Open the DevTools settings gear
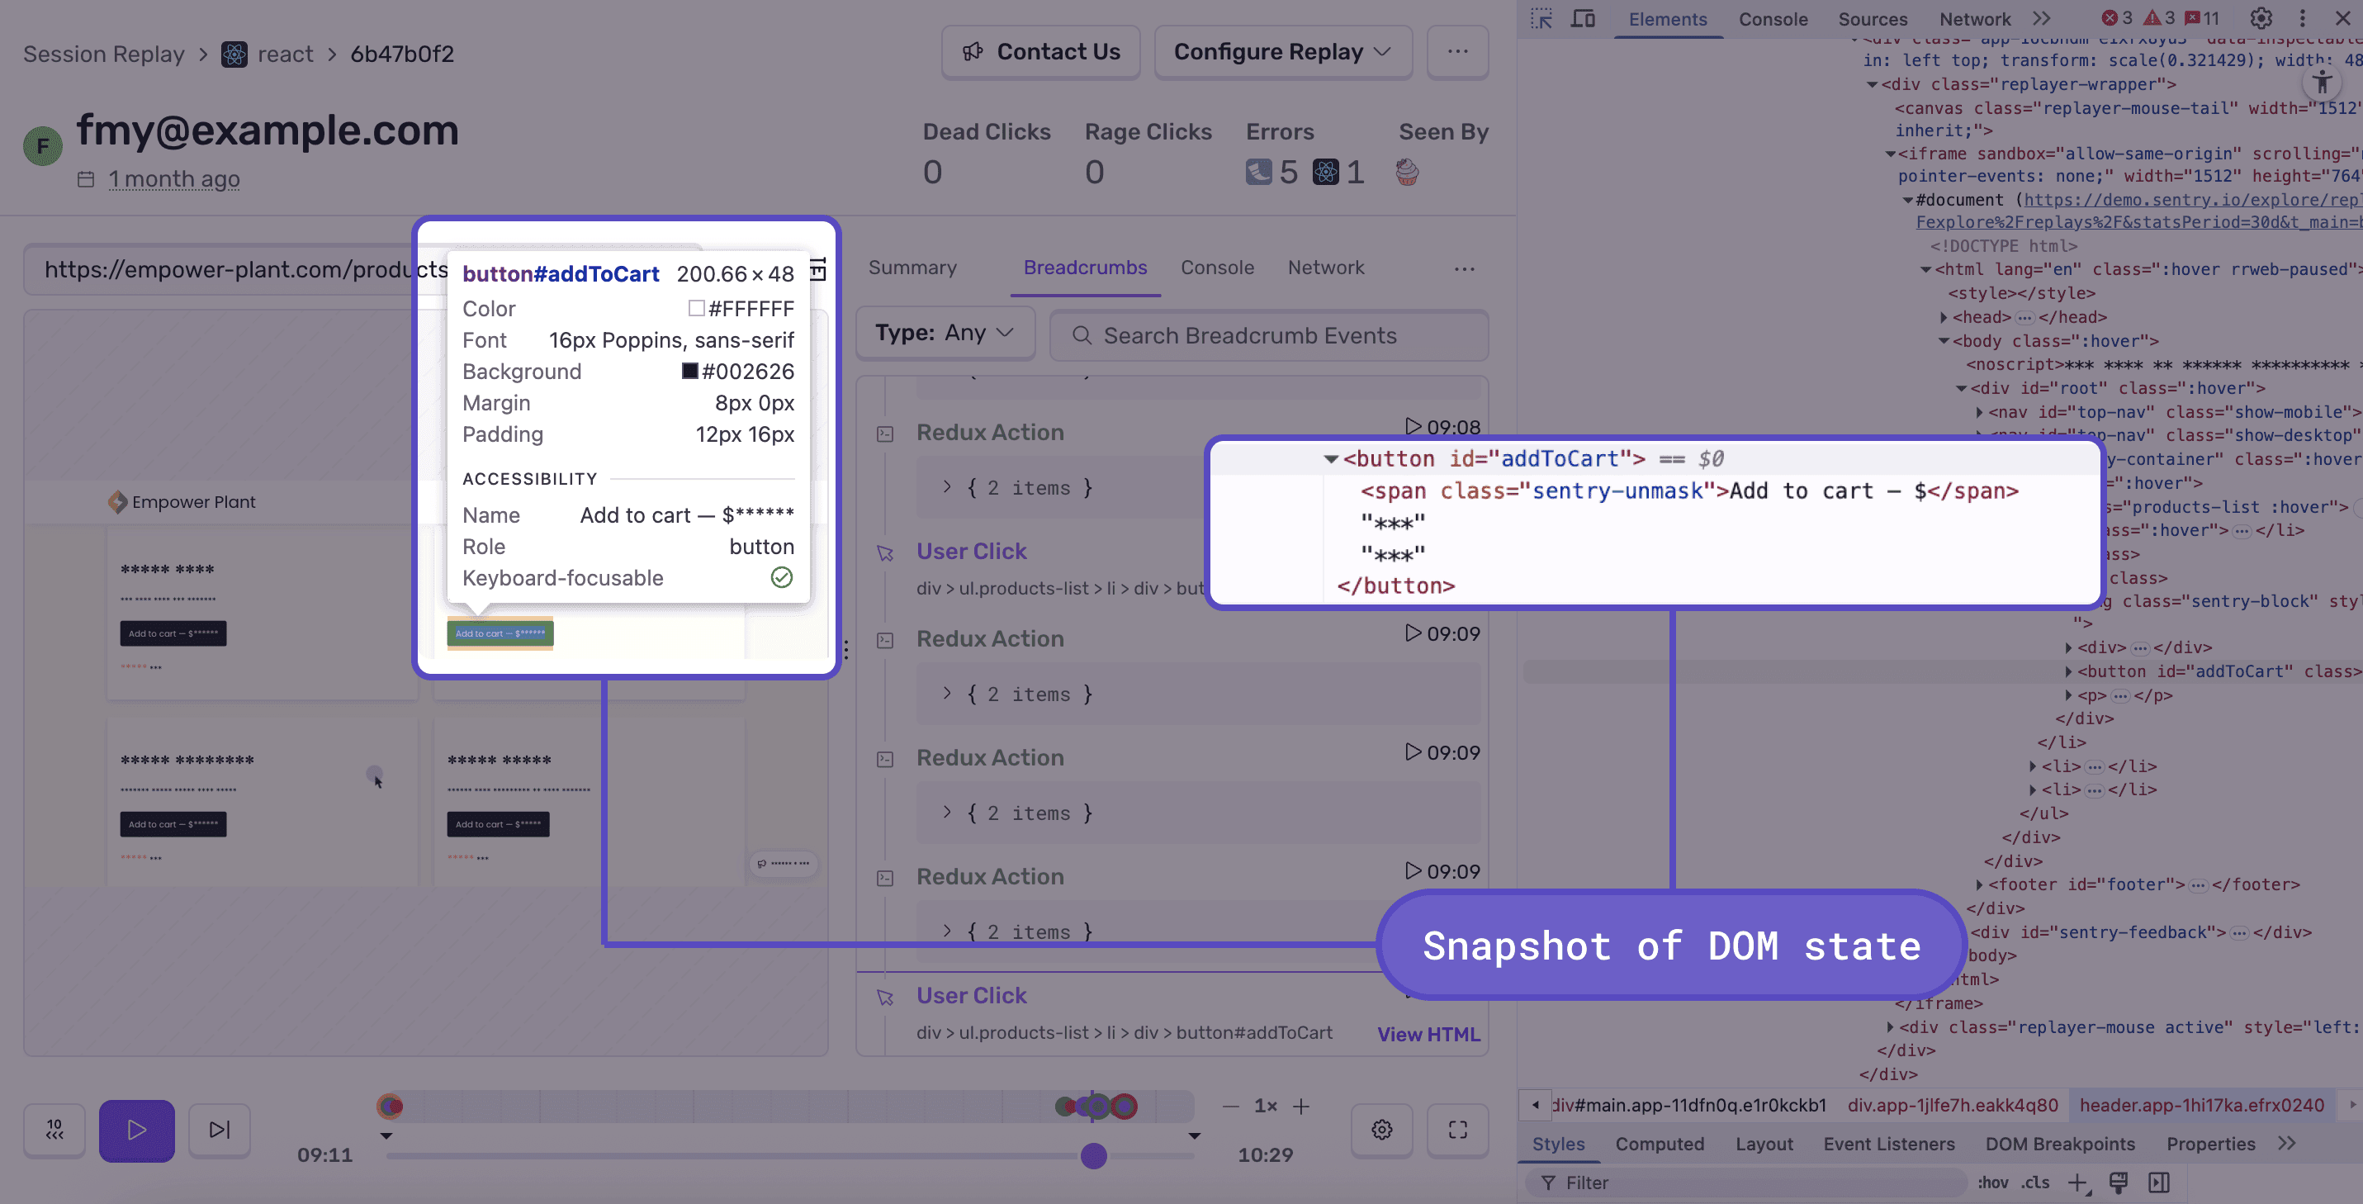Screen dimensions: 2363x1204 (2261, 18)
